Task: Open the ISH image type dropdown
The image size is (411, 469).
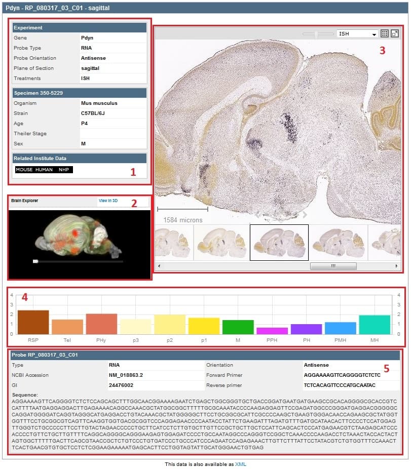Action: pos(357,34)
